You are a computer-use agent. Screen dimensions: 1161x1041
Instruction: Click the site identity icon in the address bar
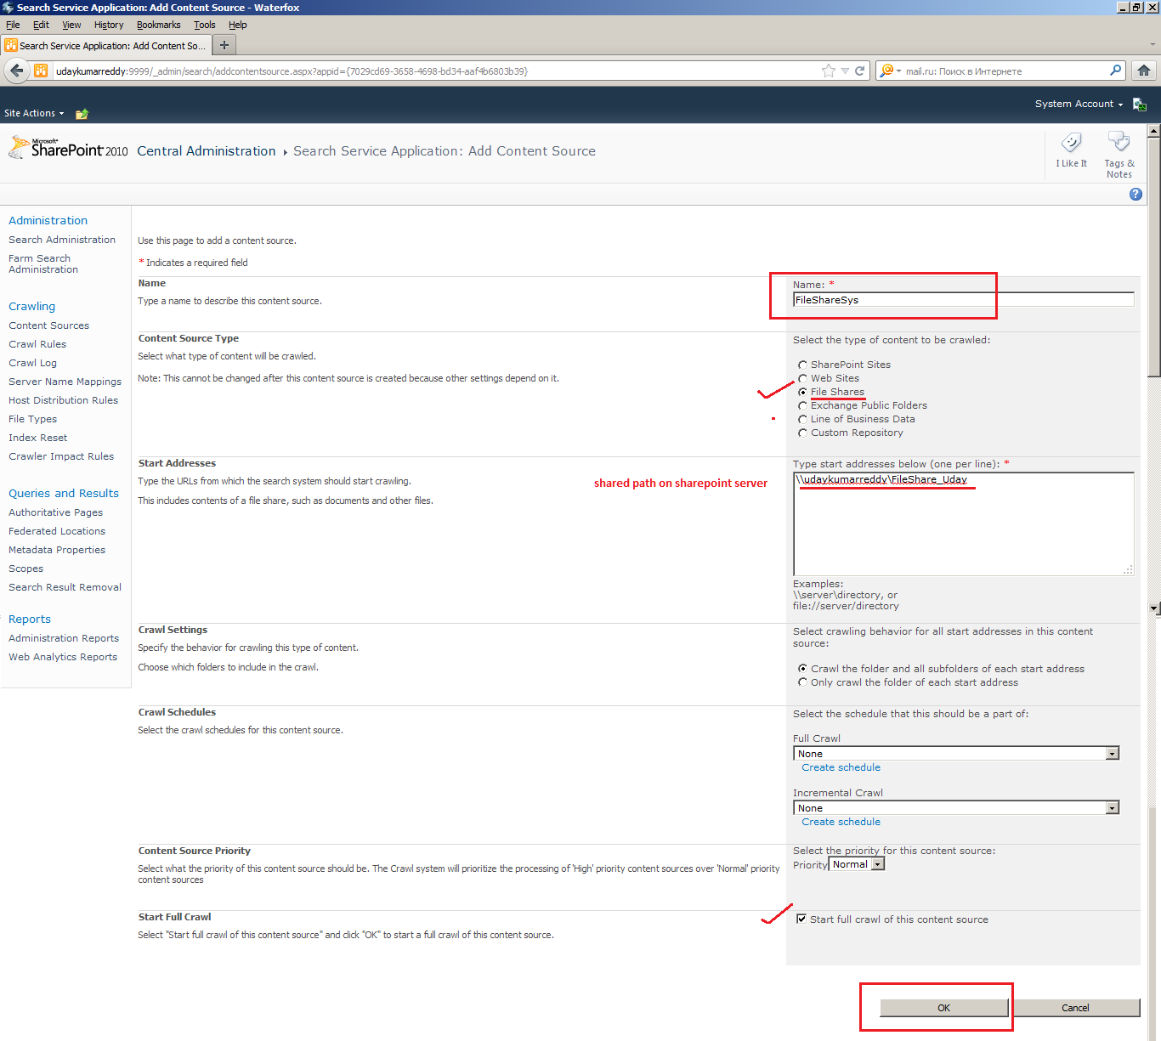point(41,71)
